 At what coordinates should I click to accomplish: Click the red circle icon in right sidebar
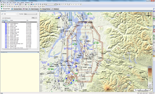(154, 32)
